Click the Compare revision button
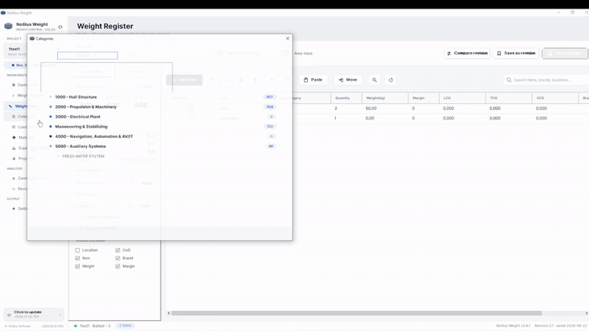This screenshot has height=331, width=589. tap(467, 53)
